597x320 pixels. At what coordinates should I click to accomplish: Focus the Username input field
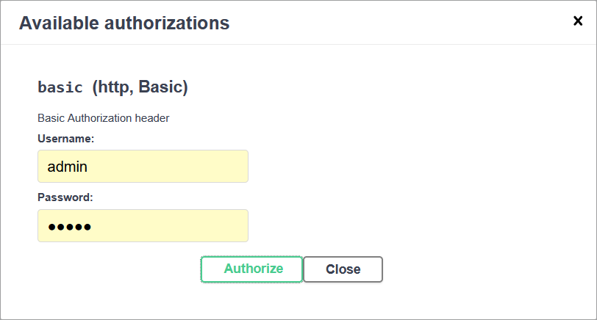[143, 167]
